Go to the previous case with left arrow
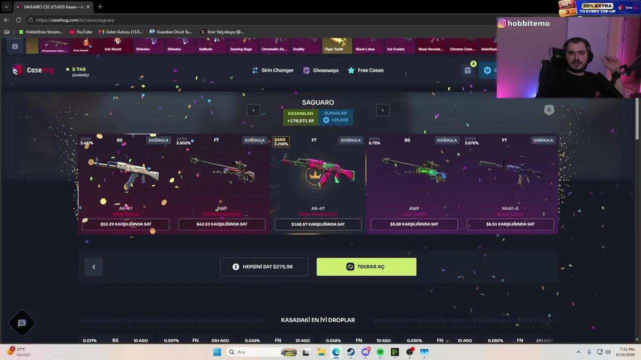This screenshot has width=641, height=360. pyautogui.click(x=253, y=110)
